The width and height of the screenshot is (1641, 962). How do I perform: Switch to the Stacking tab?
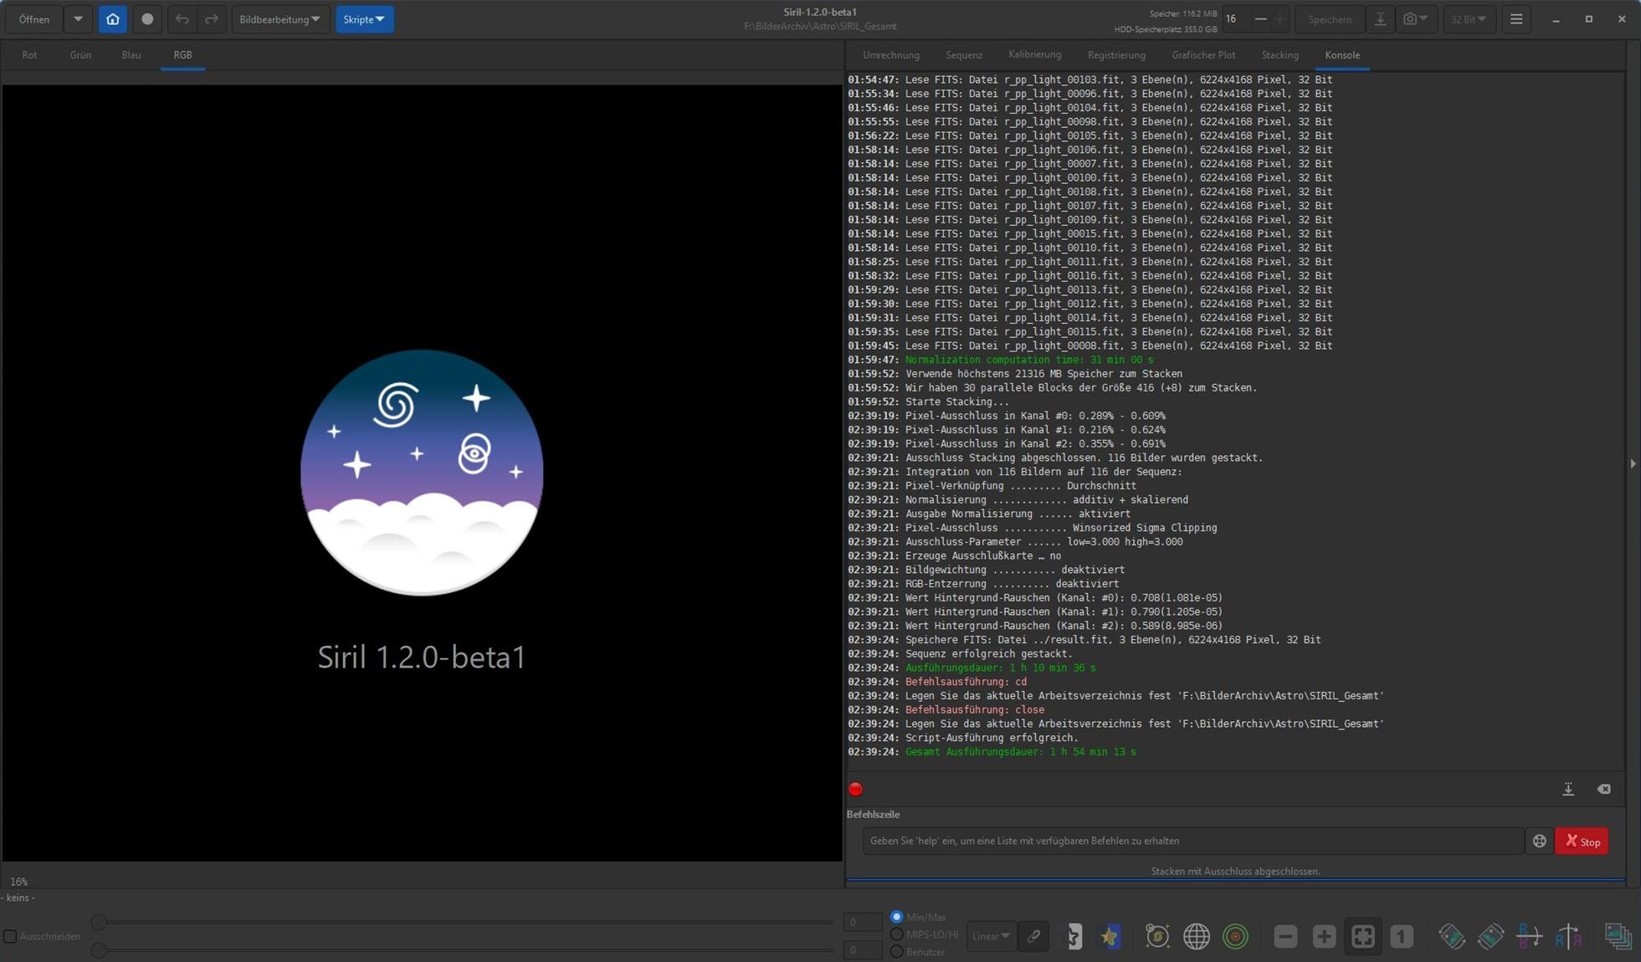(x=1279, y=55)
